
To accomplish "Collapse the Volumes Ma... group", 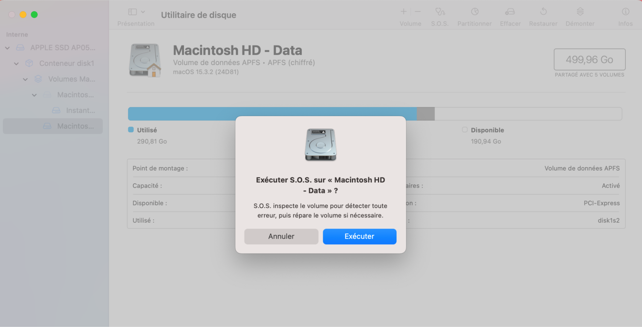I will point(25,79).
